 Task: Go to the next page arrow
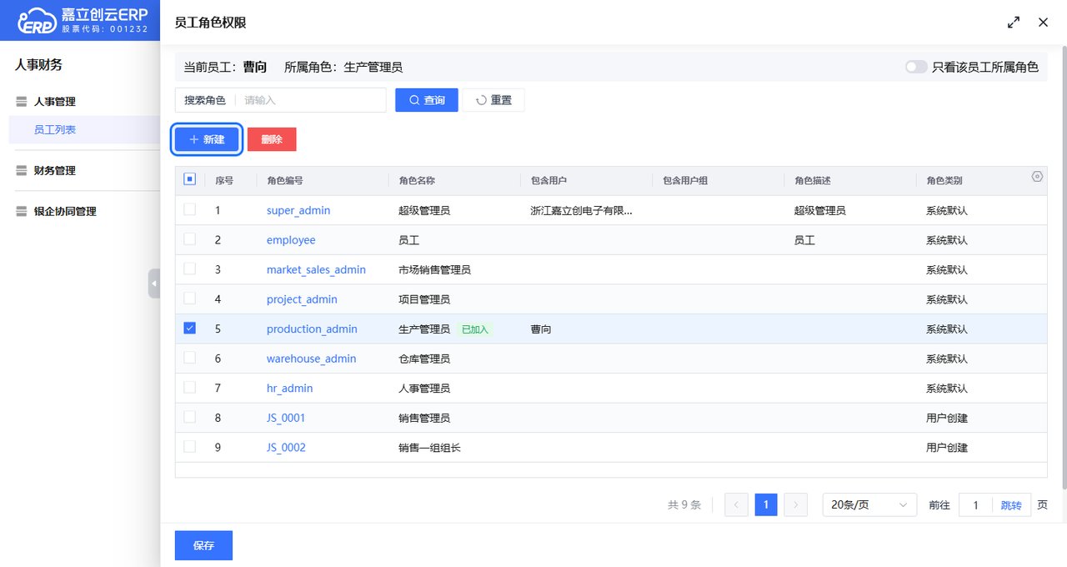(796, 504)
